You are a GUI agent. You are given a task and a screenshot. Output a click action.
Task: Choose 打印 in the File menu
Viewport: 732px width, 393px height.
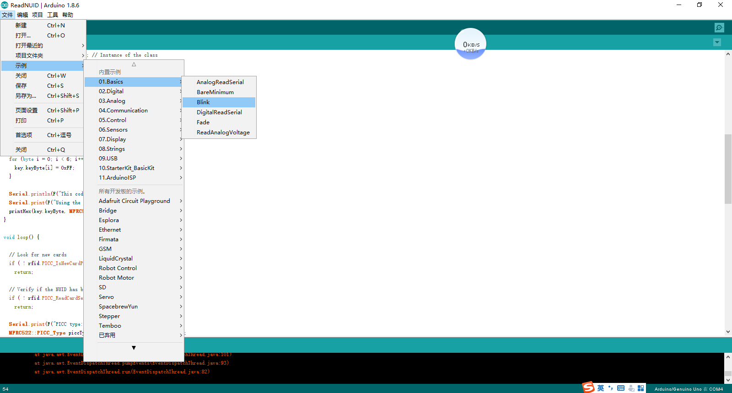click(43, 121)
